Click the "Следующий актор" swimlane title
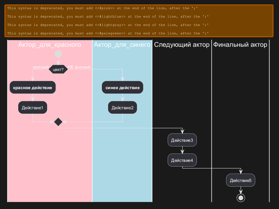 [x=181, y=45]
